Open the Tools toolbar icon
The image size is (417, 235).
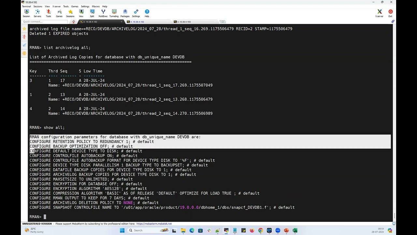[48, 13]
